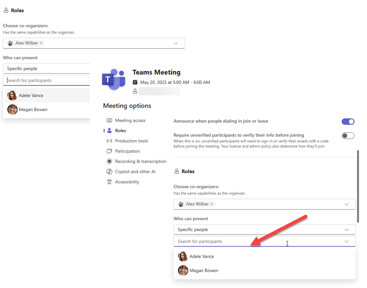Go to Participation settings

[127, 151]
